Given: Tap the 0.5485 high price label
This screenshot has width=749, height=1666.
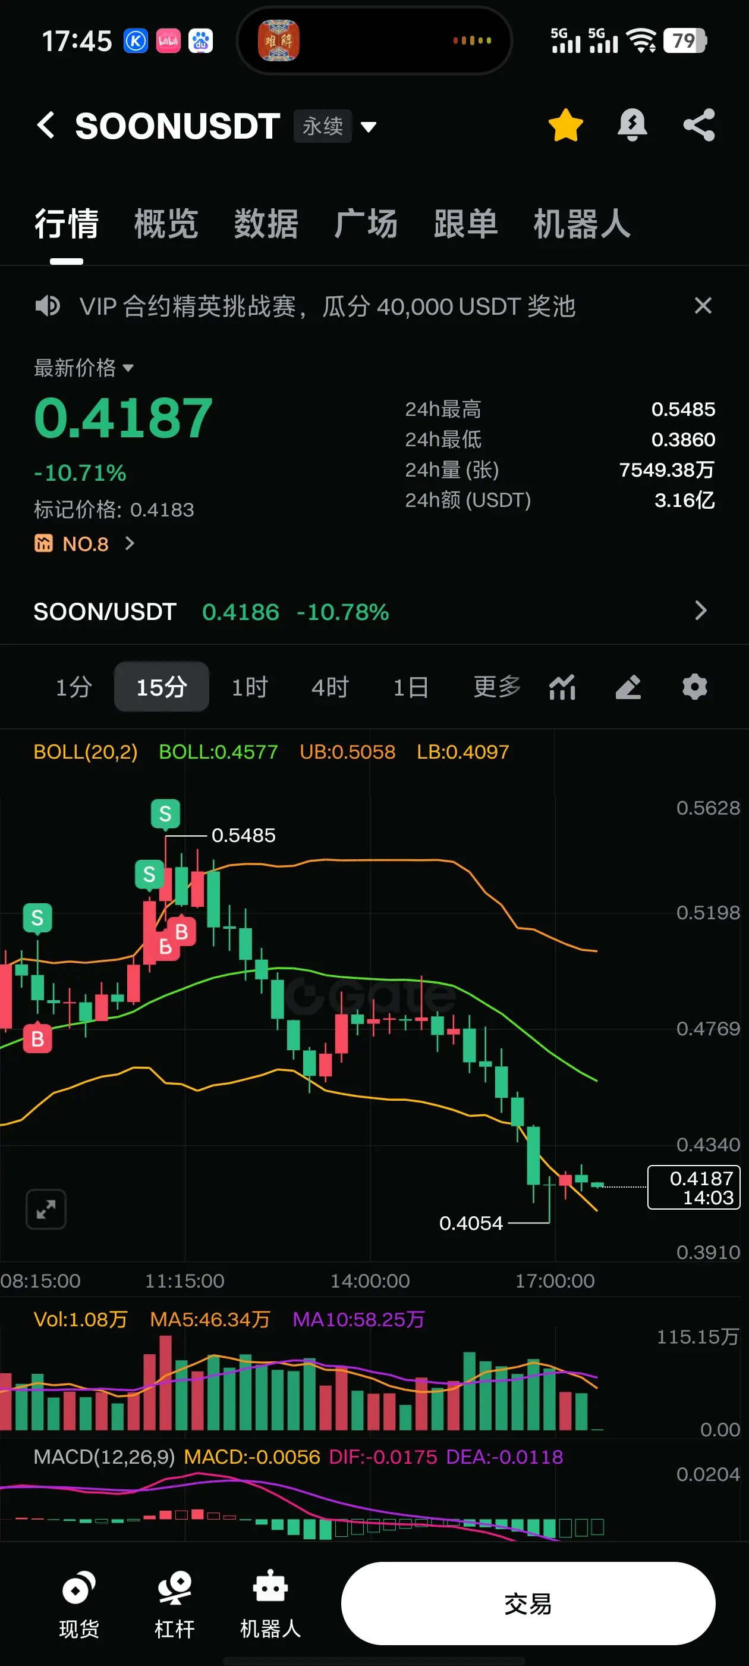Looking at the screenshot, I should 244,835.
